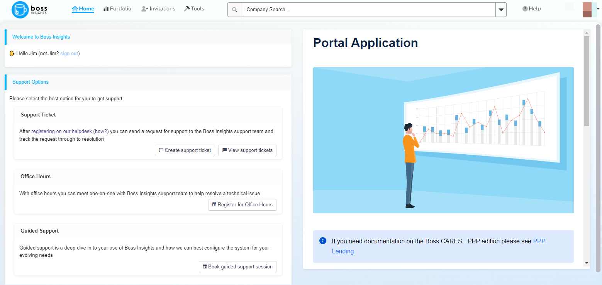Open the Home menu item
The image size is (602, 285).
pyautogui.click(x=83, y=9)
